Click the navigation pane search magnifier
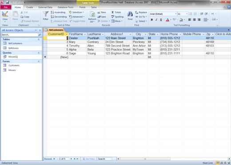Screen dimensions: 231x165 (40, 35)
